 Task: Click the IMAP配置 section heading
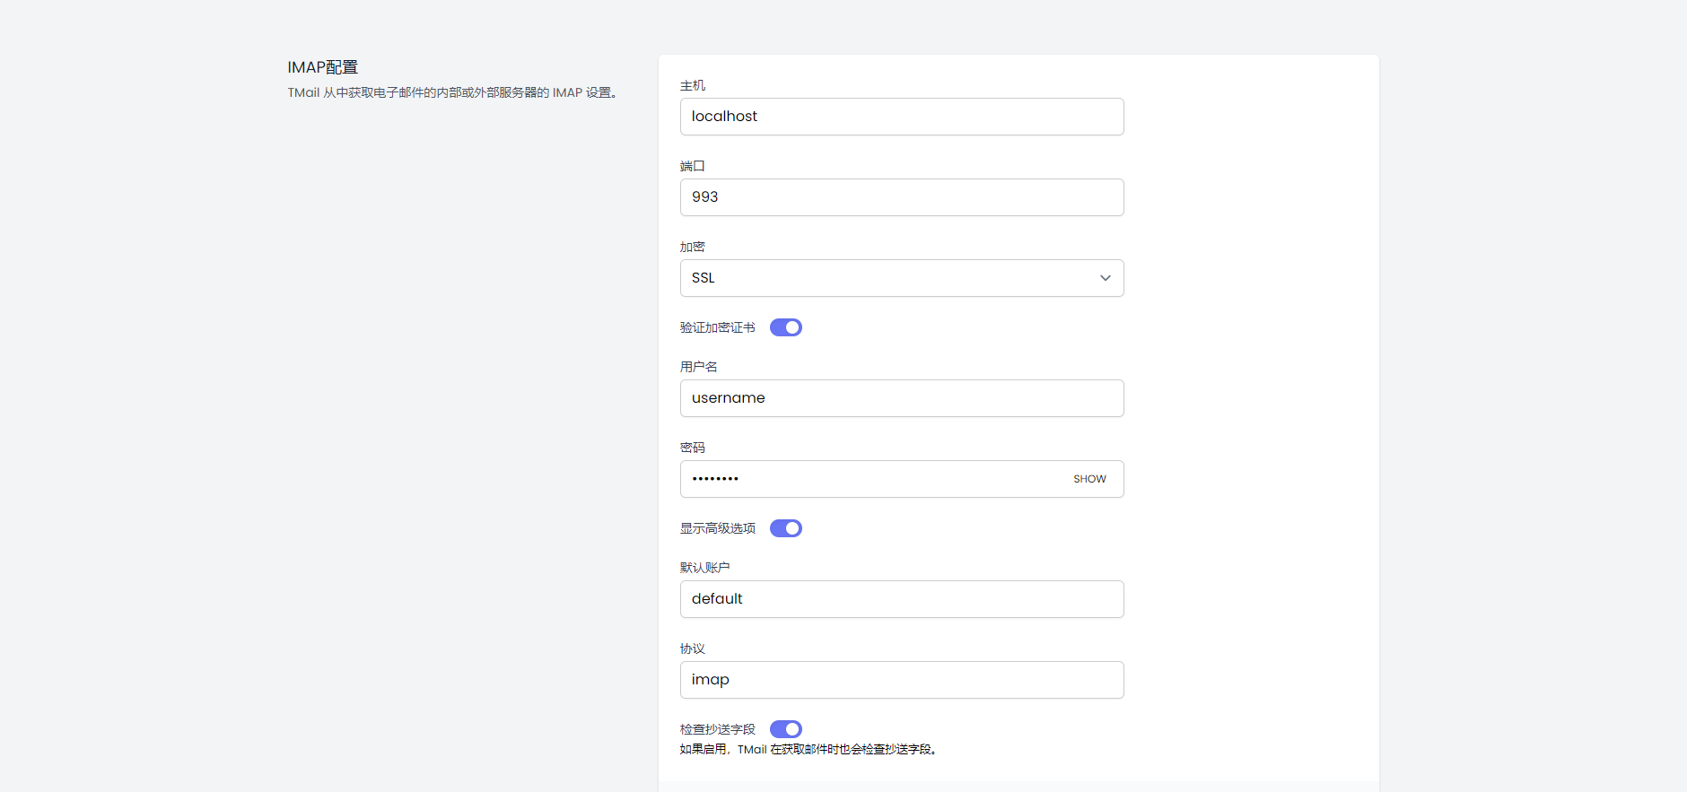coord(323,67)
